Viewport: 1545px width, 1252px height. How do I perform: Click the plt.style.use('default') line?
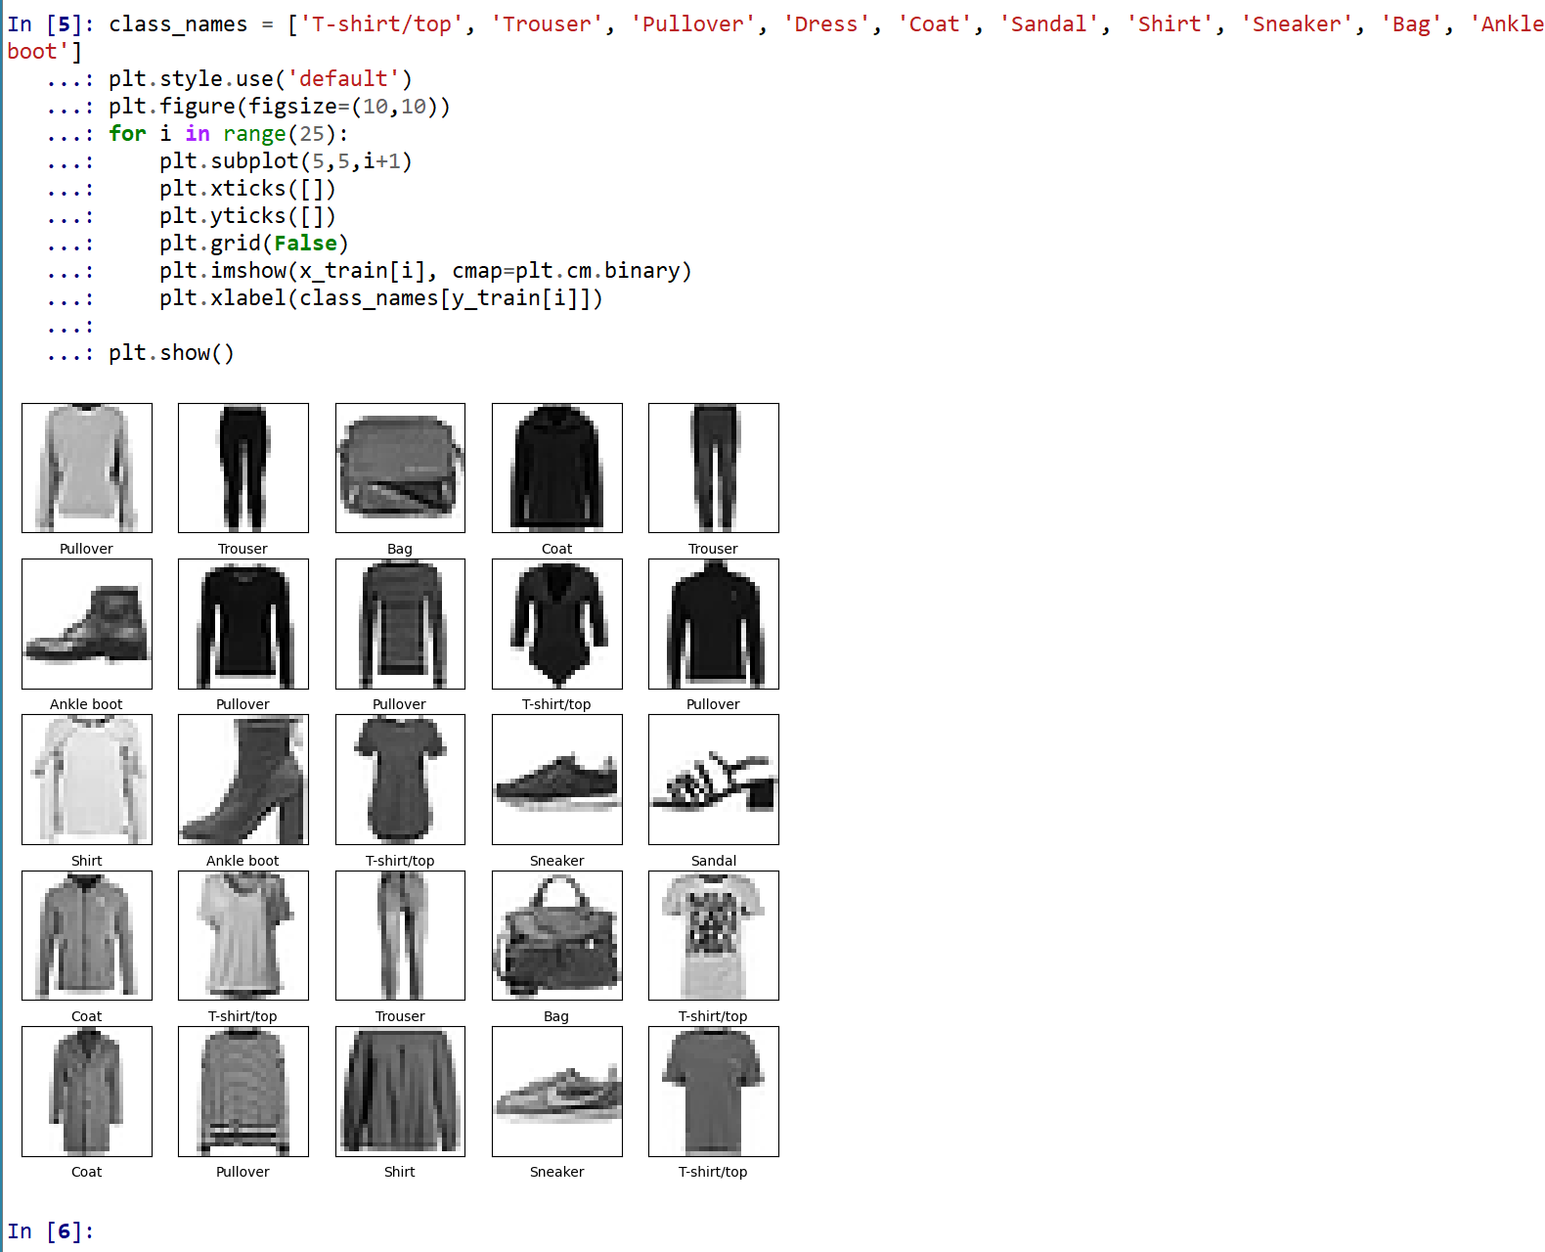tap(261, 78)
